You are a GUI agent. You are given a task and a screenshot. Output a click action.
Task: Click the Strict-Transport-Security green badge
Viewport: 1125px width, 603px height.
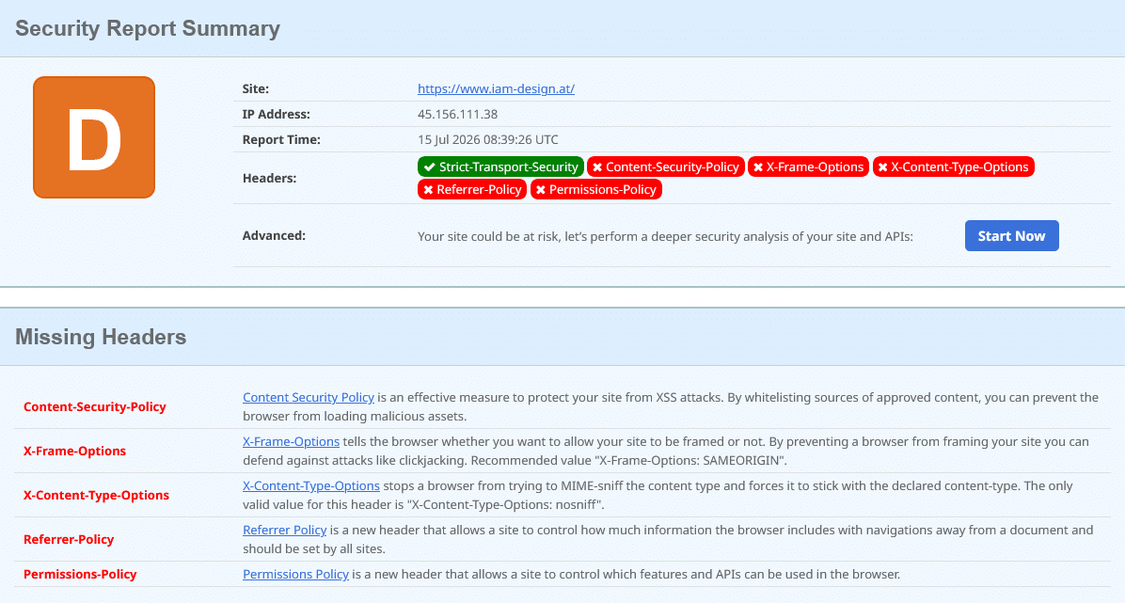500,167
